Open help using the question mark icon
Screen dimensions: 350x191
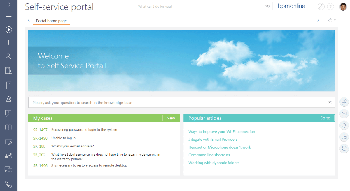[330, 6]
